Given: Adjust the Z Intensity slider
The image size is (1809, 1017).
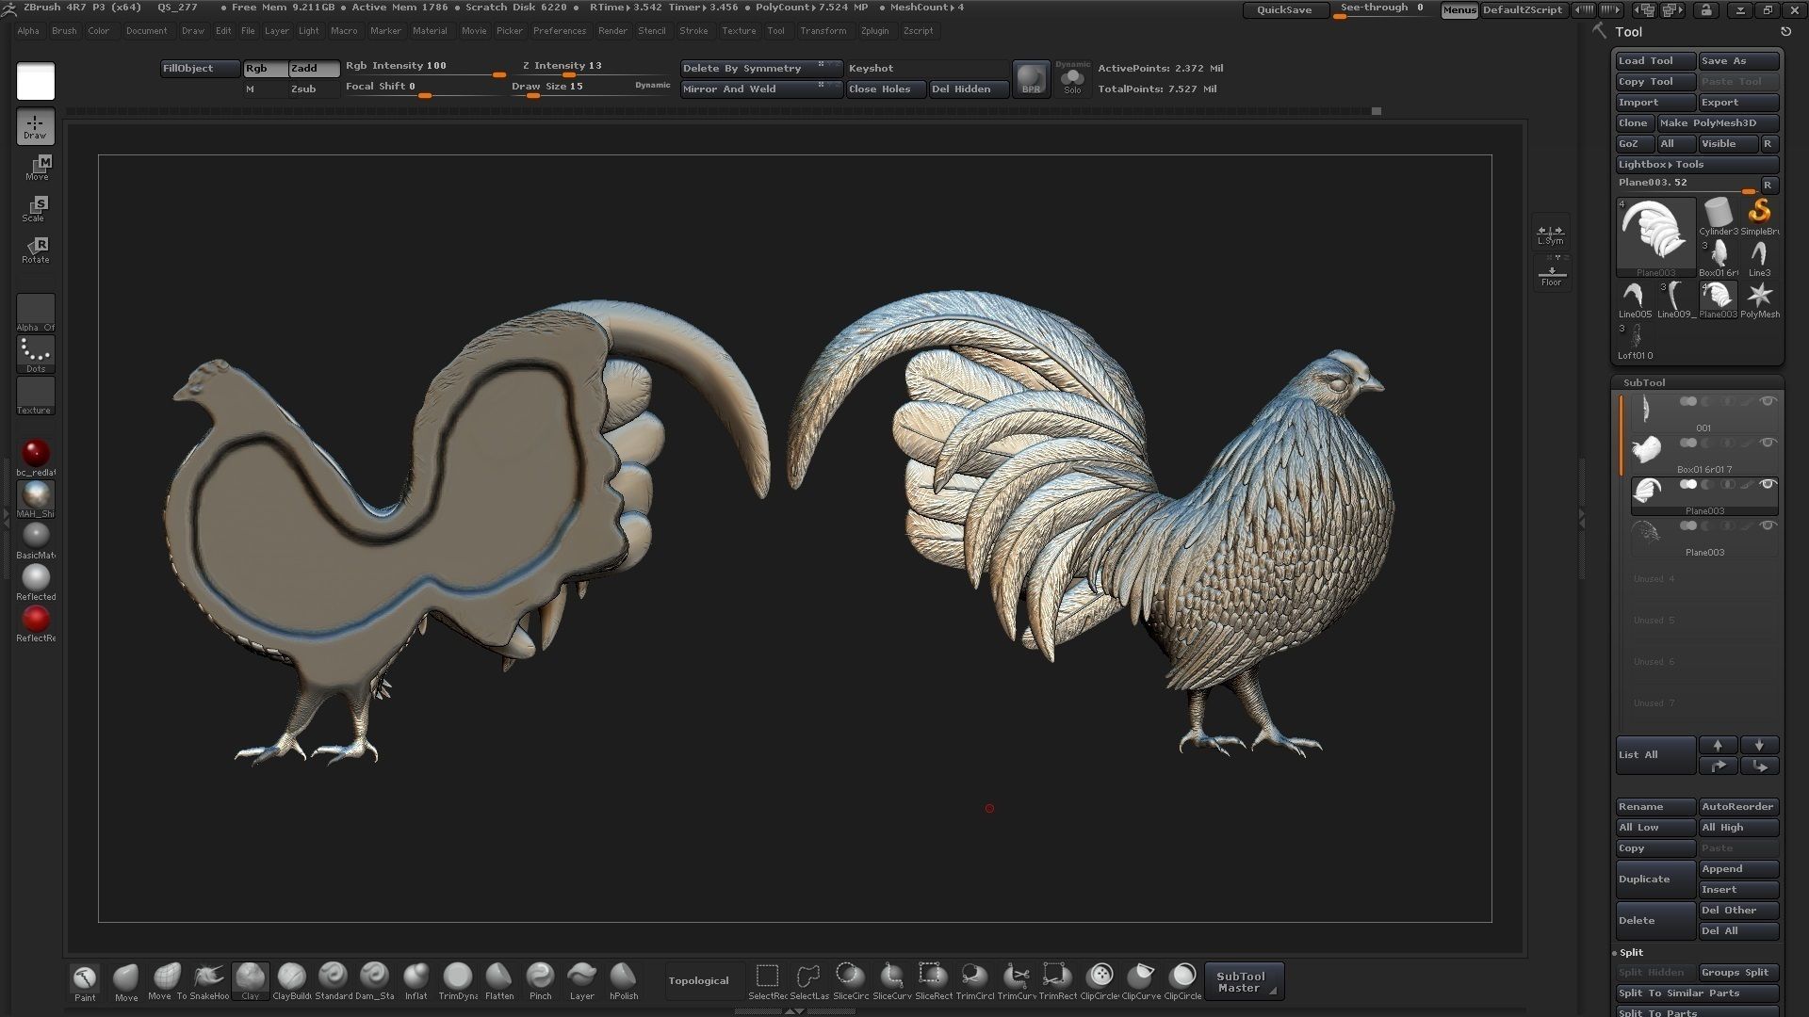Looking at the screenshot, I should click(589, 69).
